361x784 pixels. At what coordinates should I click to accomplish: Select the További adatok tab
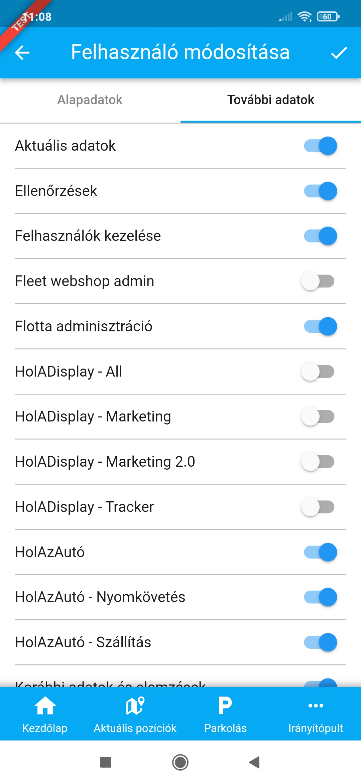click(270, 100)
